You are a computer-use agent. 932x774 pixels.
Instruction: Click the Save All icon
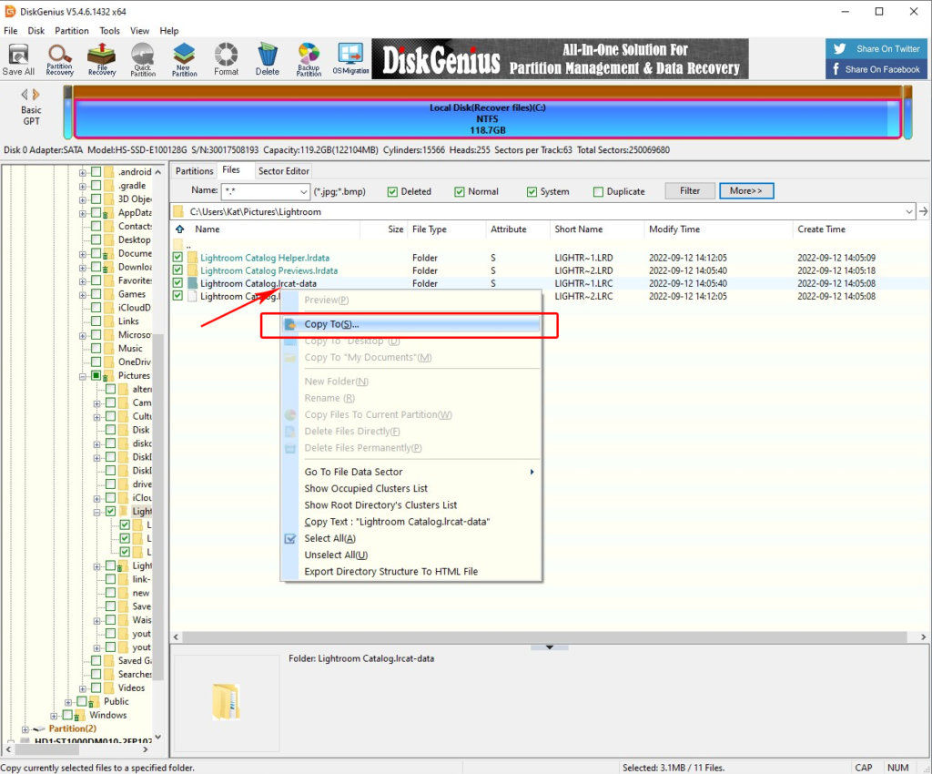pyautogui.click(x=18, y=59)
